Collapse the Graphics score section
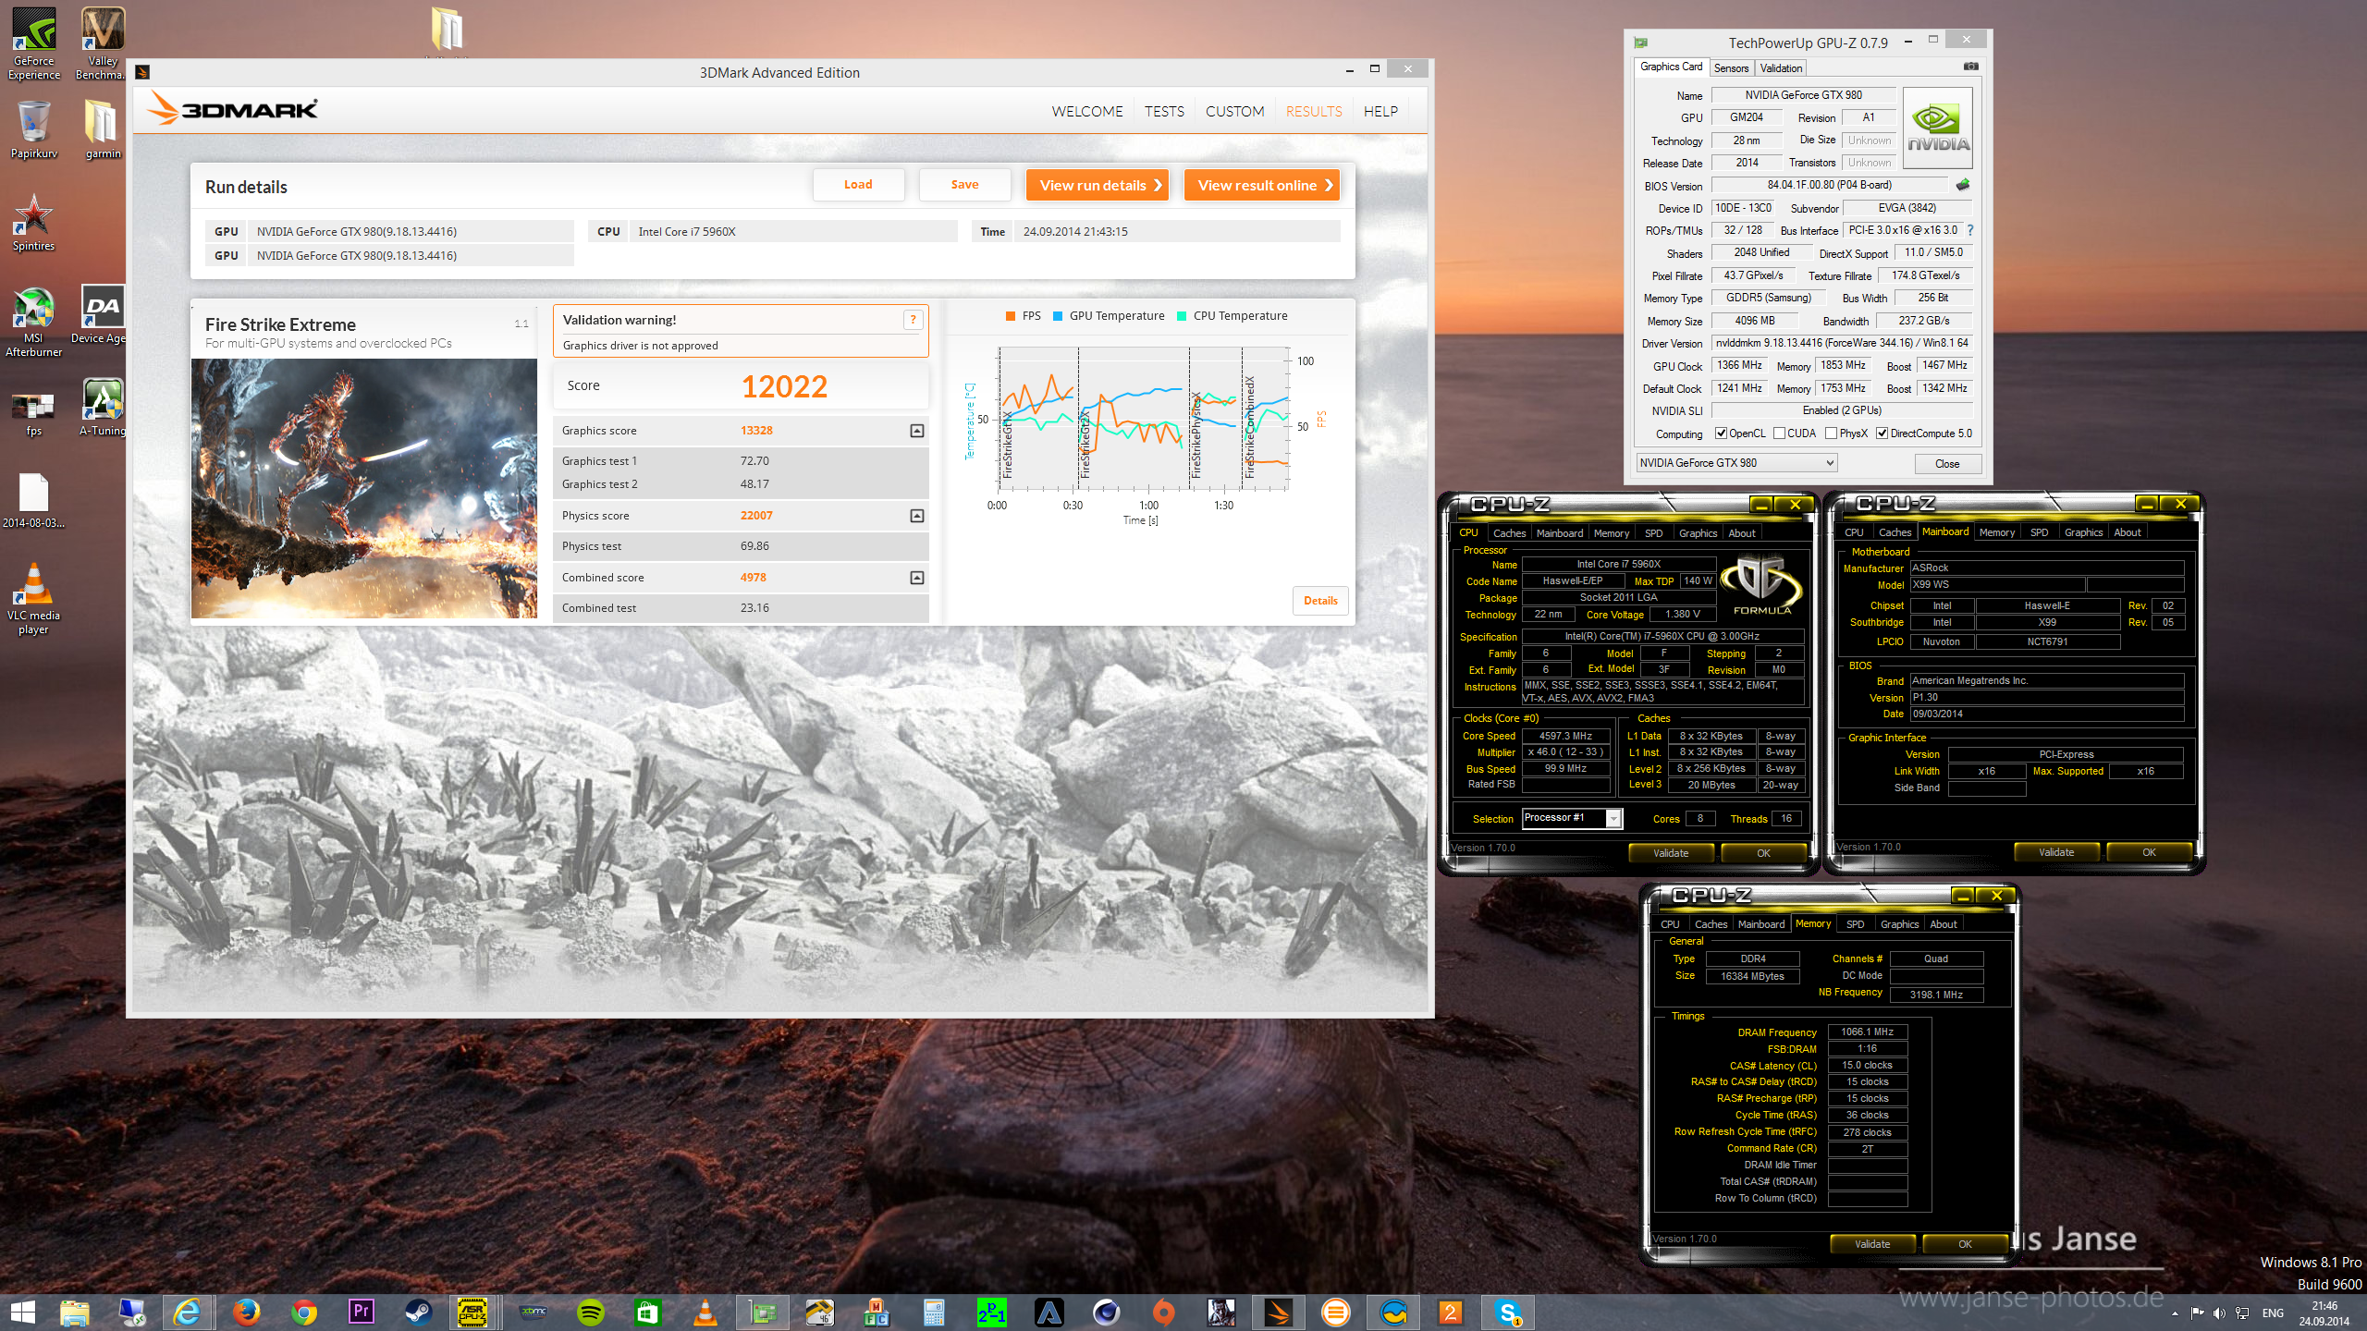 pyautogui.click(x=916, y=431)
